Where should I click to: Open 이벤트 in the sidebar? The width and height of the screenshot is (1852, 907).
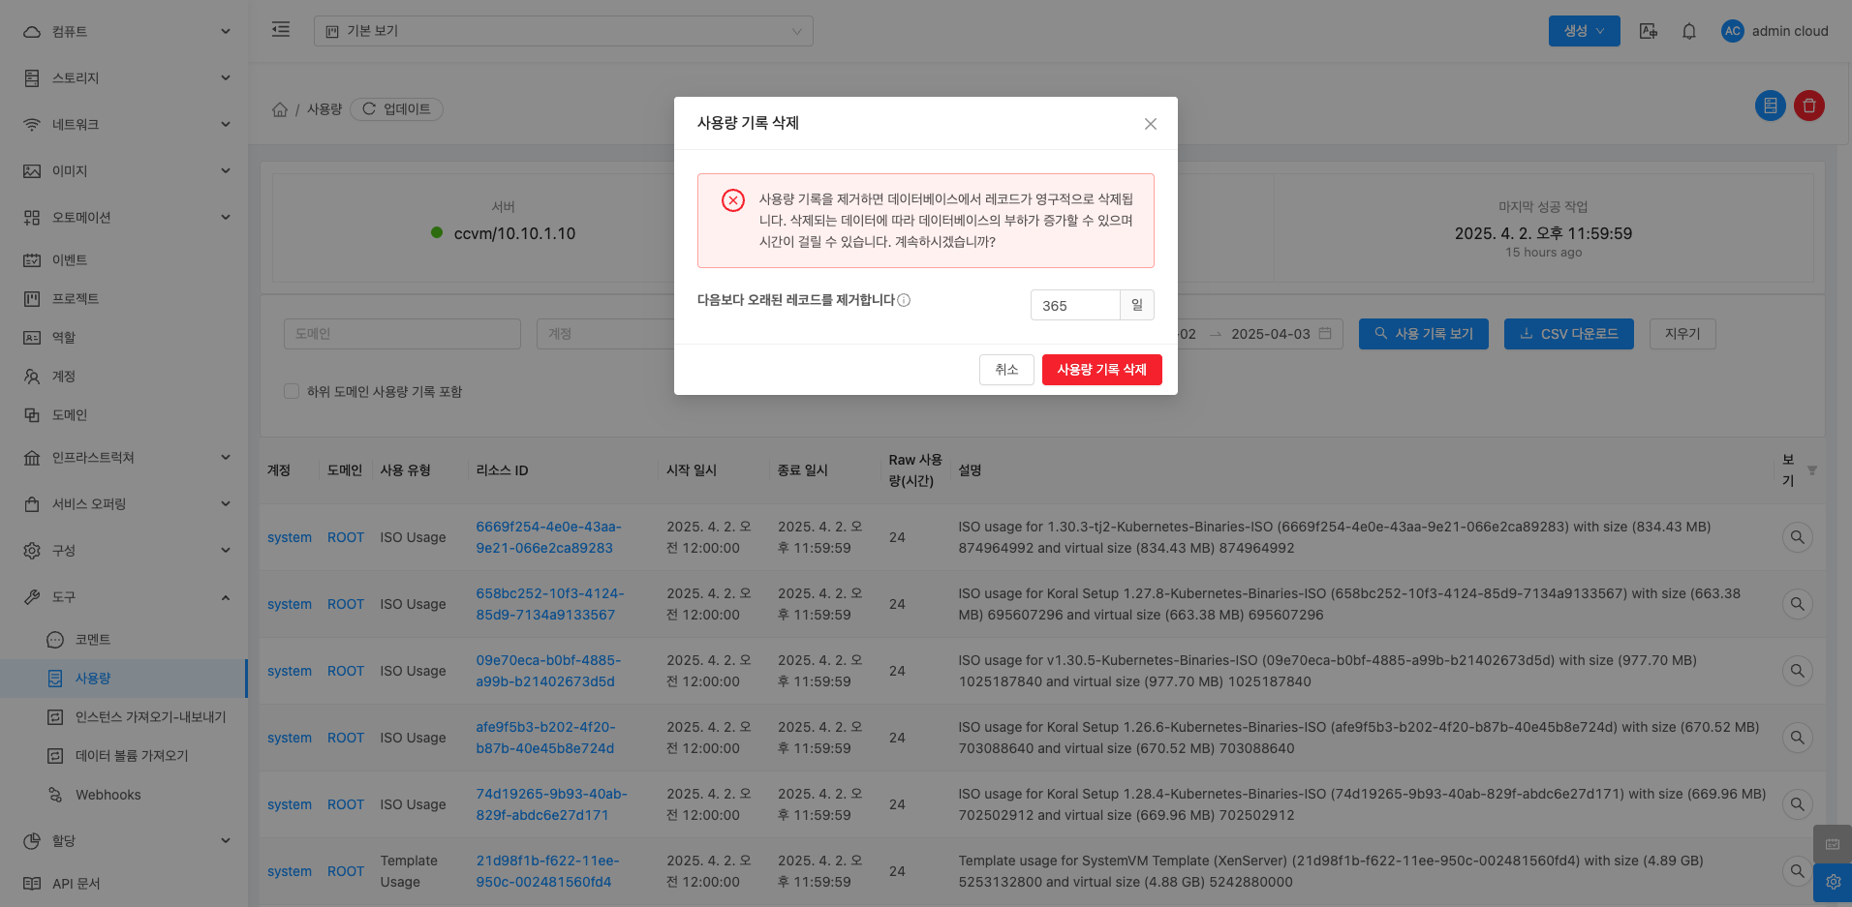(124, 259)
